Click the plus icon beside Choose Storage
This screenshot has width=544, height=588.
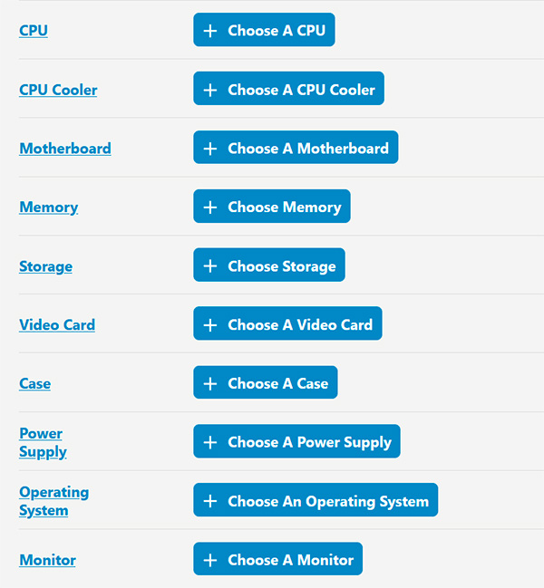coord(210,266)
